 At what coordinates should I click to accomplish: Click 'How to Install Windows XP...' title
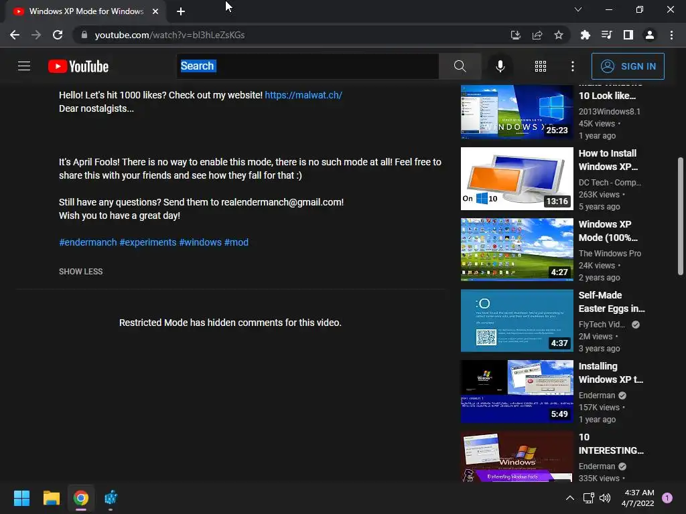click(608, 160)
